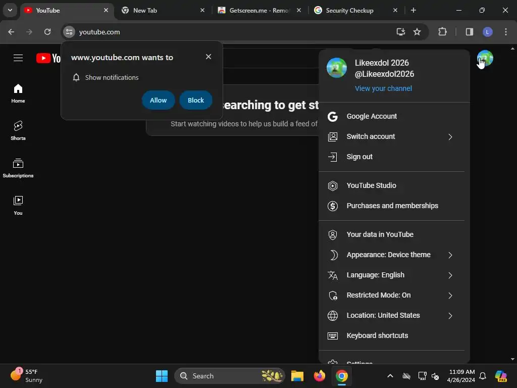517x388 pixels.
Task: Open Chrome three-dot menu
Action: tap(506, 32)
